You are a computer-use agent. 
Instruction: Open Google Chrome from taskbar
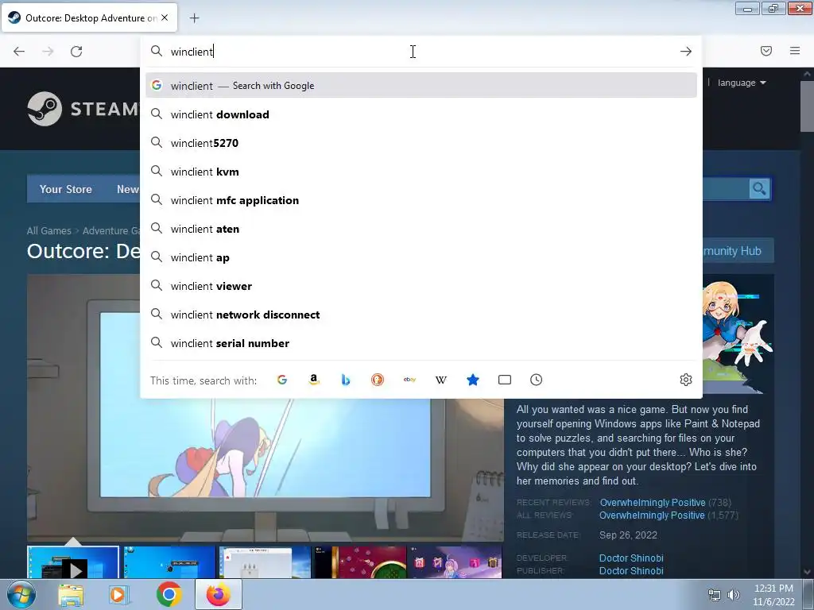(x=169, y=595)
